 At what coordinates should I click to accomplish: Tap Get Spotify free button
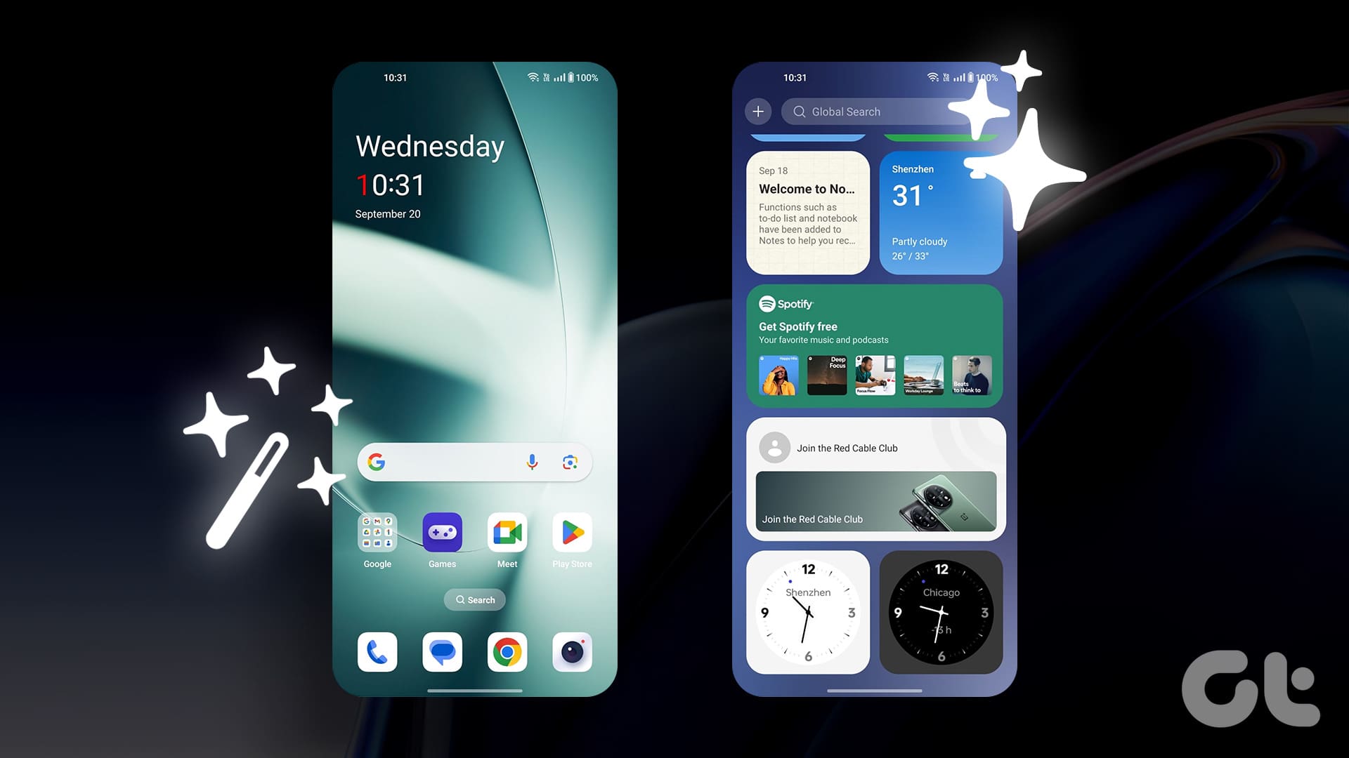click(x=797, y=326)
